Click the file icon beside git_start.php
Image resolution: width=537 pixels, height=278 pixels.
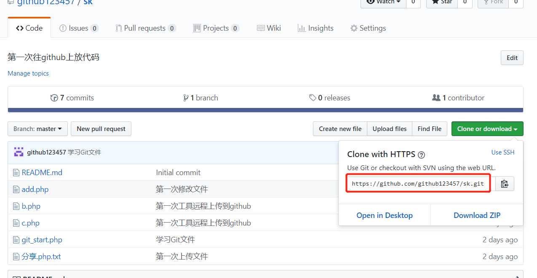tap(16, 240)
